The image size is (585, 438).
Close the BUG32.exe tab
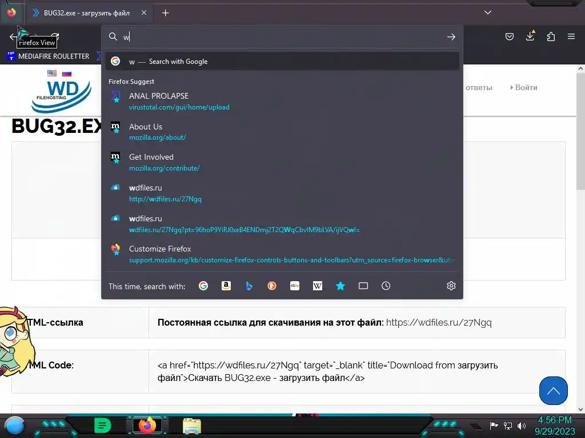144,13
